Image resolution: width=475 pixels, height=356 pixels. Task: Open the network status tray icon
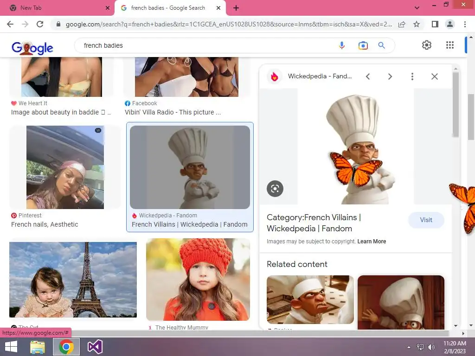coord(420,347)
